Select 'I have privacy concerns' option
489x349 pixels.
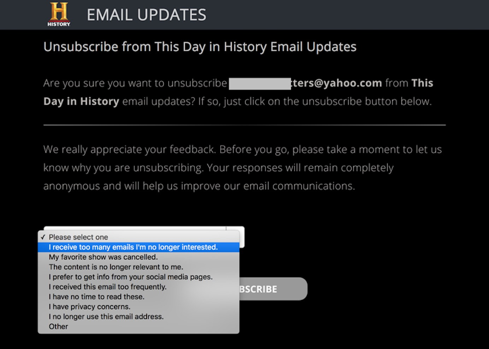click(89, 307)
